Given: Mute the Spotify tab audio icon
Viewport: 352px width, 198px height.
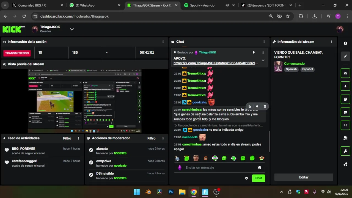Looking at the screenshot, I should coord(227,5).
